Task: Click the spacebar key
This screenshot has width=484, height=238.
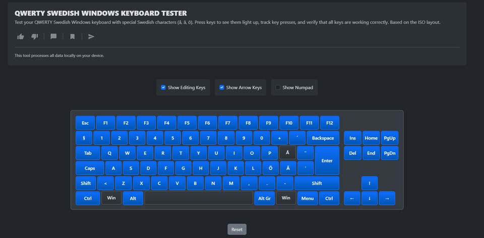Action: pos(199,198)
